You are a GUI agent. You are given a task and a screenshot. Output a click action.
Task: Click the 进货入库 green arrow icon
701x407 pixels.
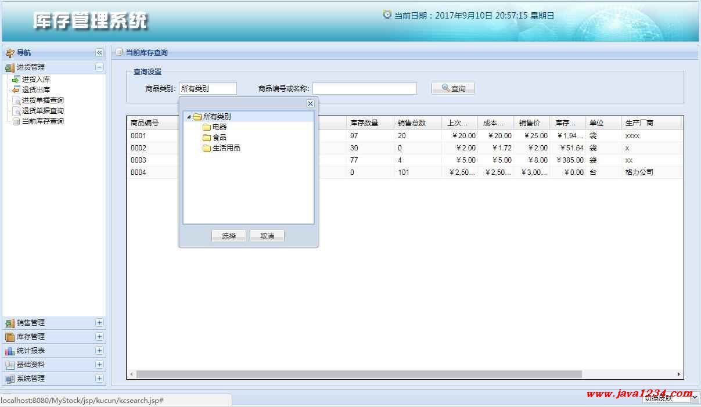click(16, 80)
